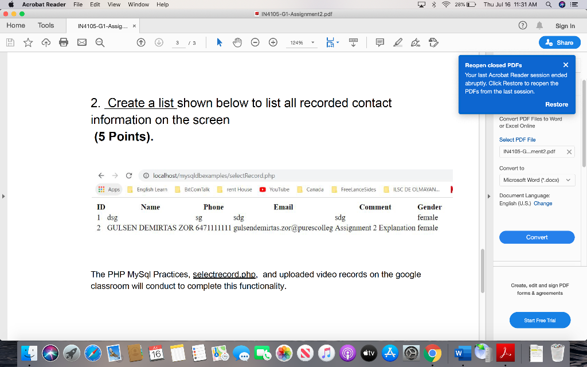Switch to the Home tab
This screenshot has height=367, width=587.
tap(15, 25)
